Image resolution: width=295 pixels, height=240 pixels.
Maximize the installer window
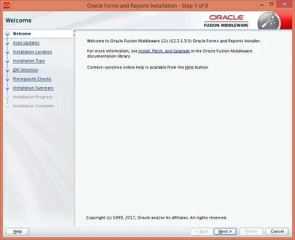(x=271, y=4)
